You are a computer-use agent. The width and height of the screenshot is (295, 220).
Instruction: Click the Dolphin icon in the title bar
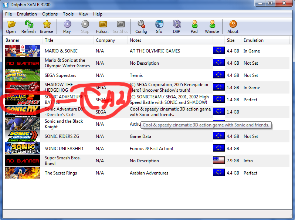coord(6,4)
